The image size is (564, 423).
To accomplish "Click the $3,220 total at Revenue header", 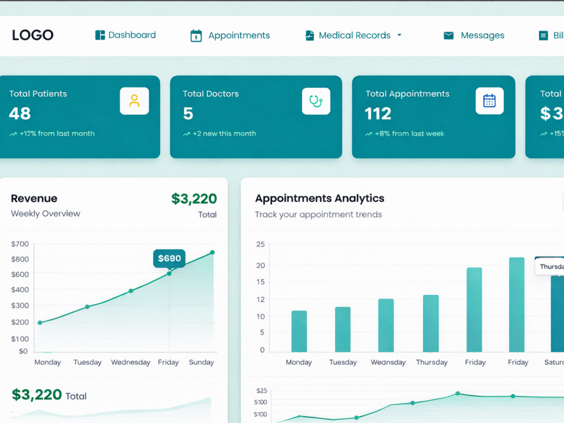I will click(x=194, y=199).
